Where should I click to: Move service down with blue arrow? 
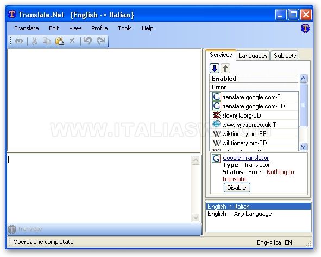215,68
